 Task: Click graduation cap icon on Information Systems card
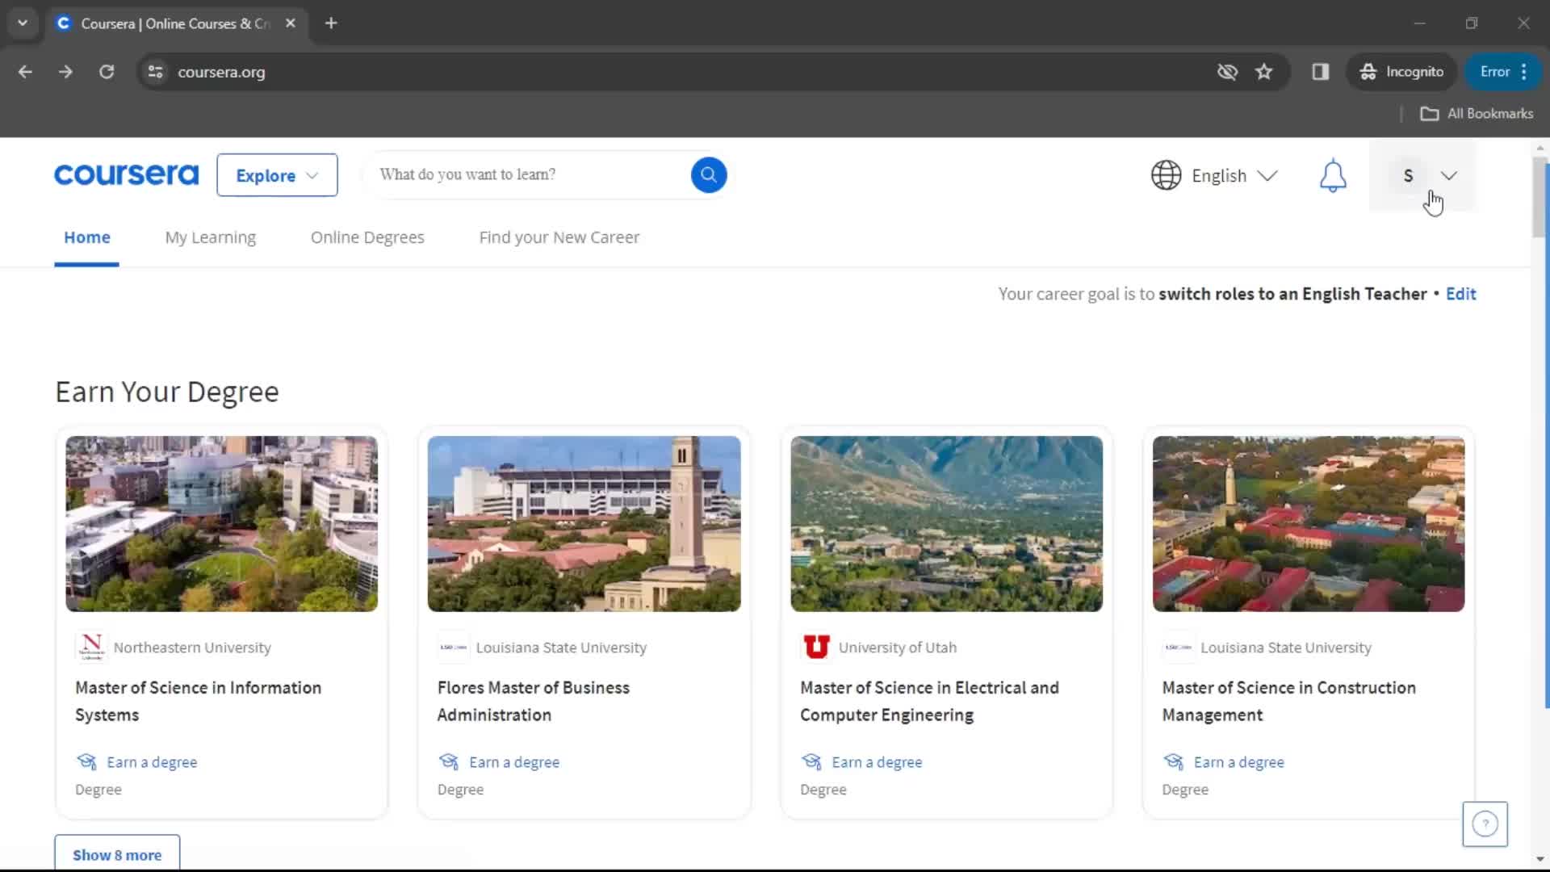[86, 761]
